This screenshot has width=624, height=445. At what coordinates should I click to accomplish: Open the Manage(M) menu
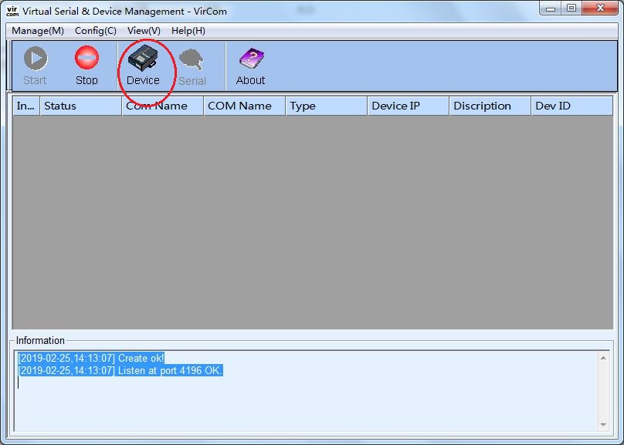point(38,31)
